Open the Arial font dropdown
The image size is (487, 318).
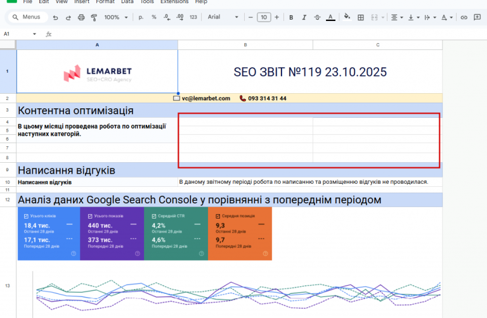(x=223, y=17)
